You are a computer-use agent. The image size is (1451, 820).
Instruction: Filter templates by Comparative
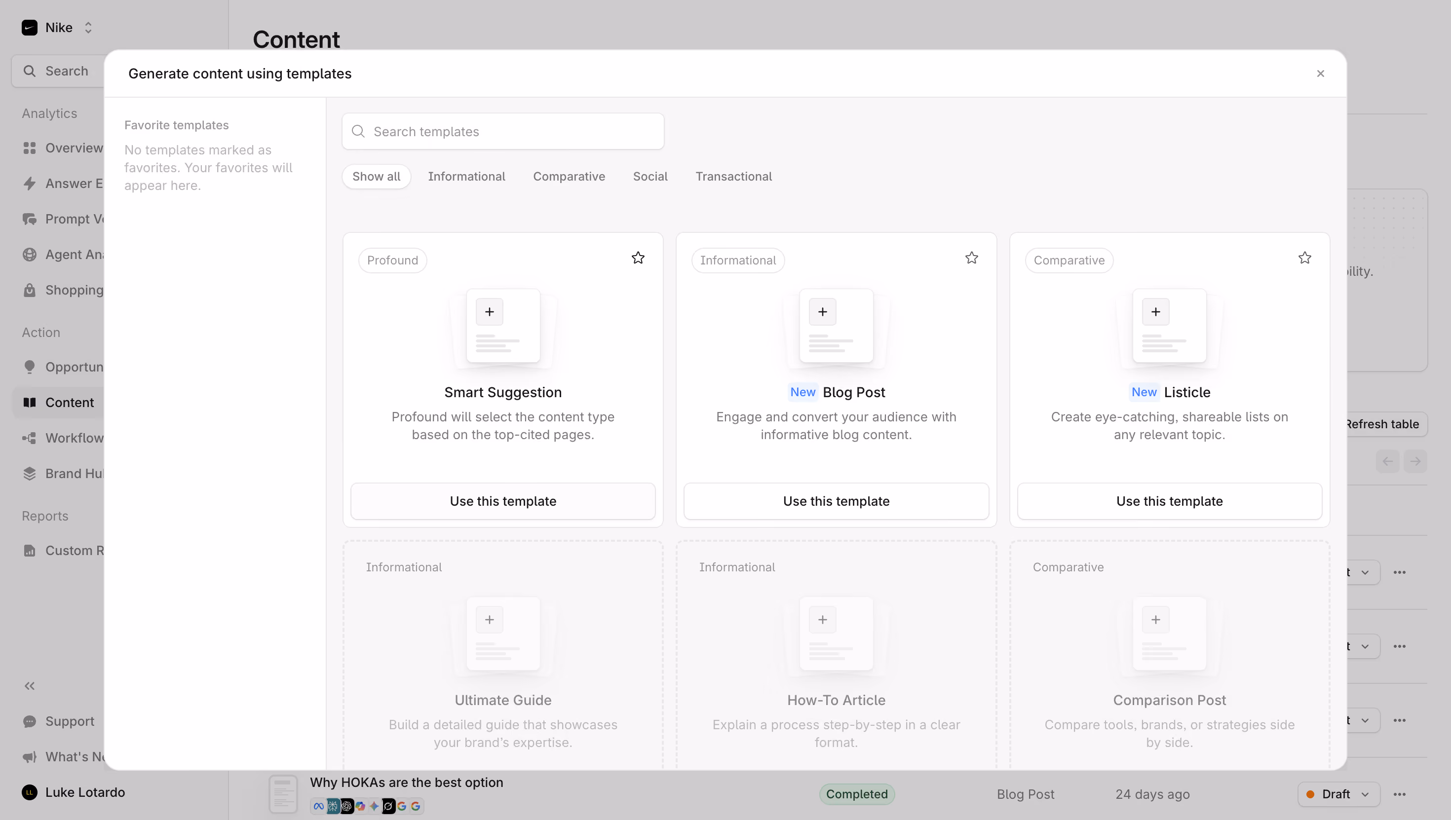(x=569, y=176)
